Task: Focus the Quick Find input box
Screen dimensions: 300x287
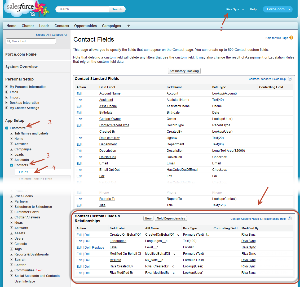Action: pos(31,41)
